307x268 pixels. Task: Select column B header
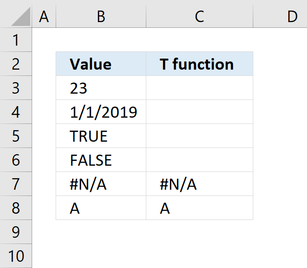tap(101, 16)
